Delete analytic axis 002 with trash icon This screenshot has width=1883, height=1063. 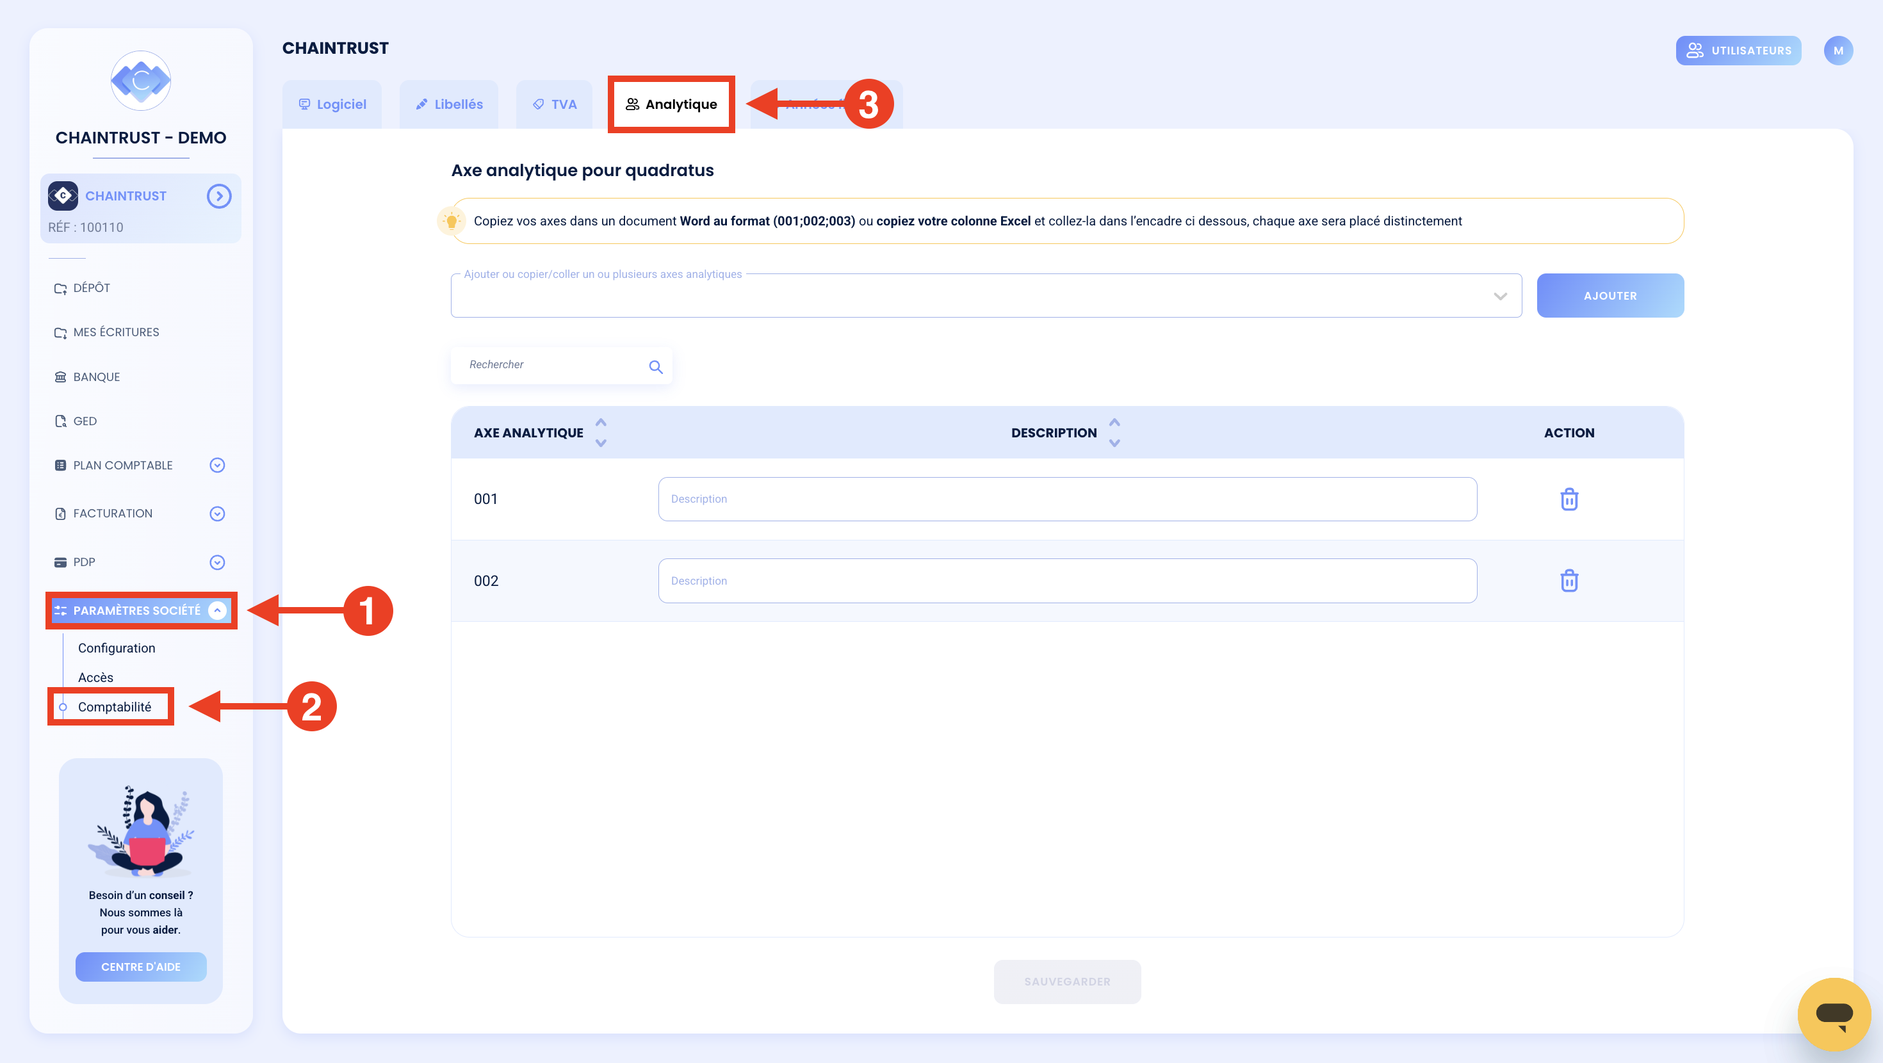click(1569, 580)
